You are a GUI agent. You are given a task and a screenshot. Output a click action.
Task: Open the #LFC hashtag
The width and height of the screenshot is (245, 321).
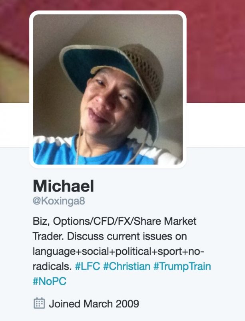pos(88,266)
